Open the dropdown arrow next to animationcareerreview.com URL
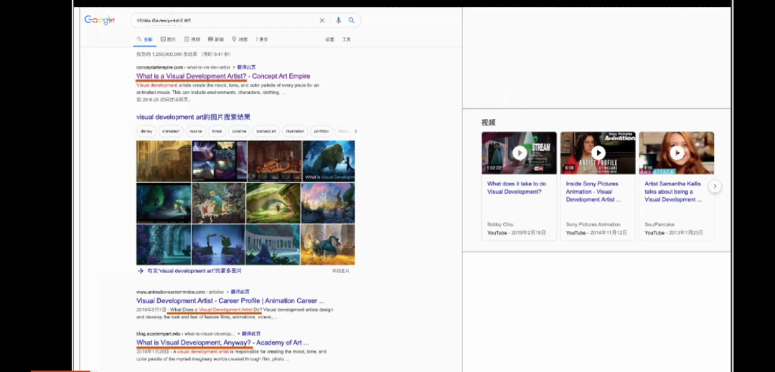The image size is (775, 372). pyautogui.click(x=228, y=292)
